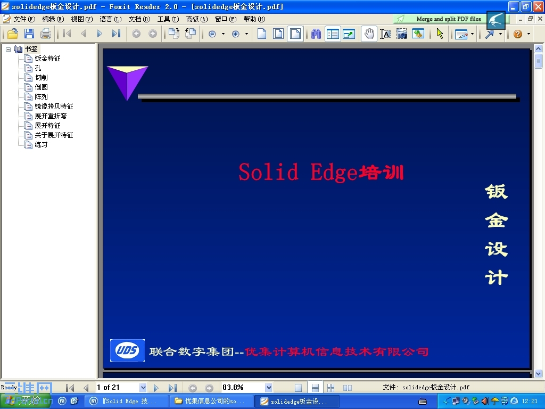Click next view button in top toolbar

click(153, 34)
